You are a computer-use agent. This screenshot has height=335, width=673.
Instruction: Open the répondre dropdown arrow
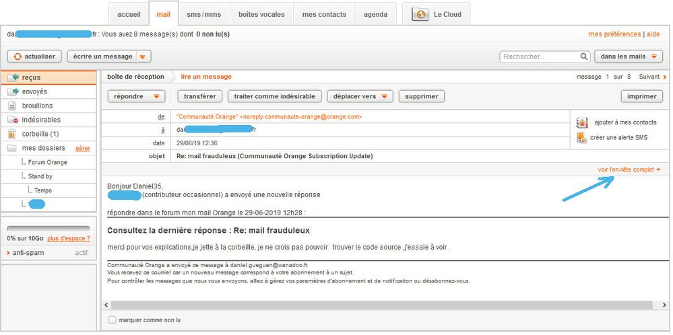tap(157, 96)
